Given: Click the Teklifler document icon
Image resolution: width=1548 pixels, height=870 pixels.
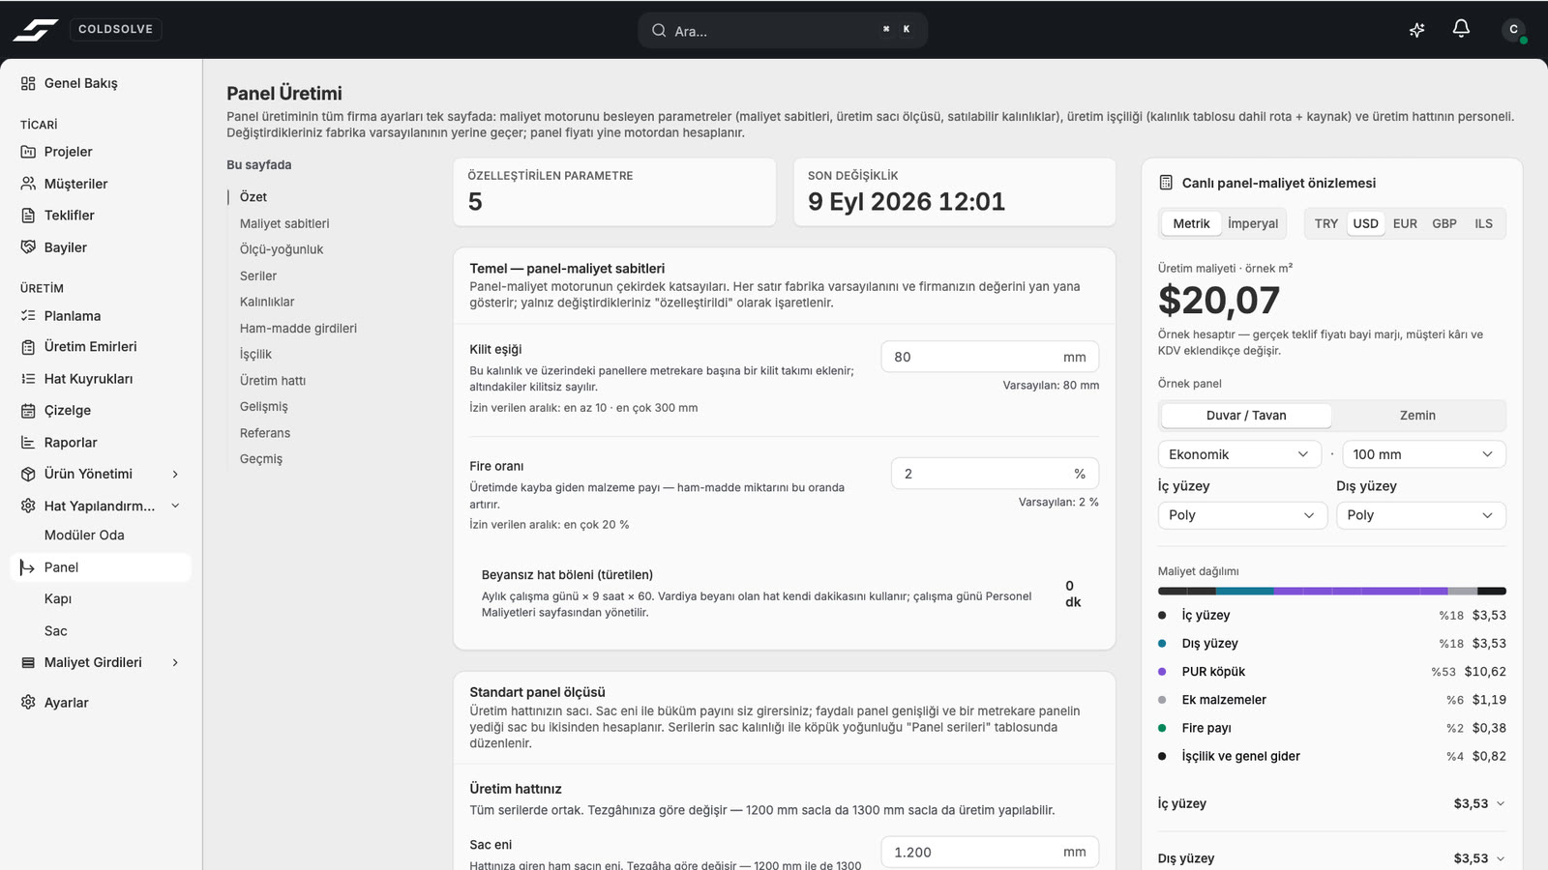Looking at the screenshot, I should pyautogui.click(x=28, y=216).
